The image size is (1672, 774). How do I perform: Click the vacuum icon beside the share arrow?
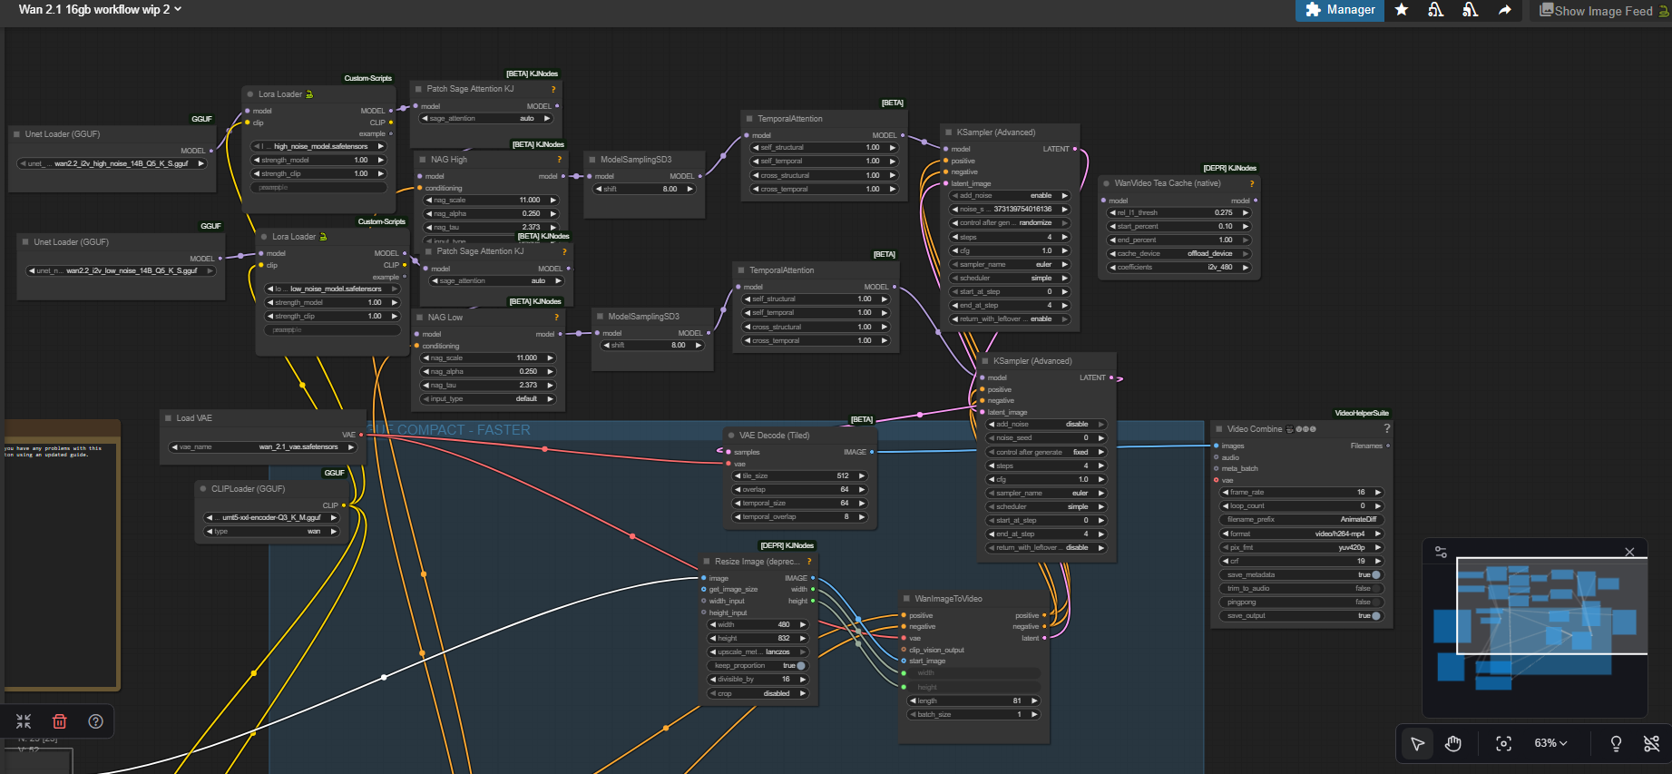coord(1470,10)
